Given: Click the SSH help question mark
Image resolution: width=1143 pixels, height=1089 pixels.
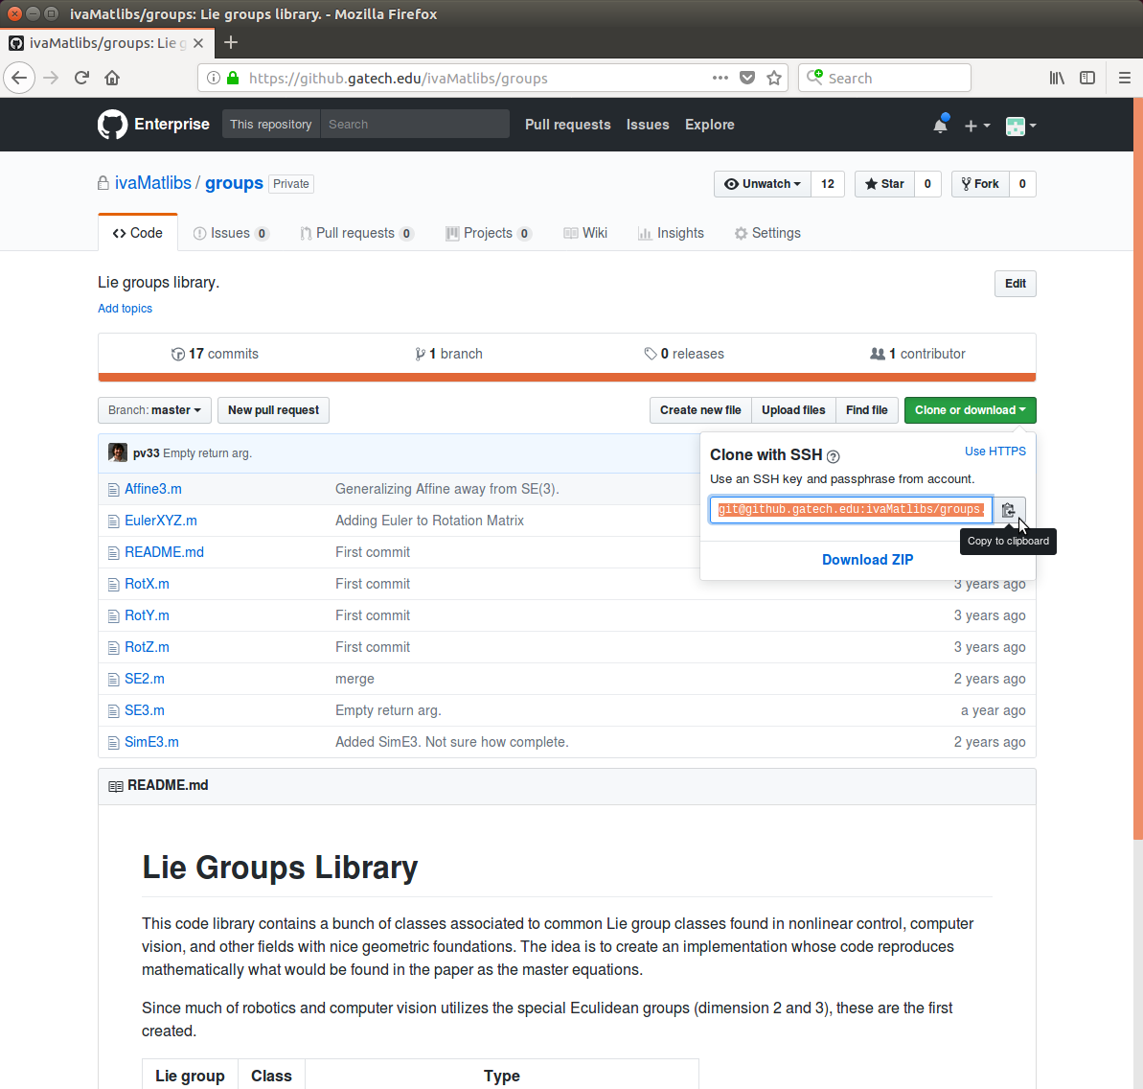Looking at the screenshot, I should click(x=833, y=456).
